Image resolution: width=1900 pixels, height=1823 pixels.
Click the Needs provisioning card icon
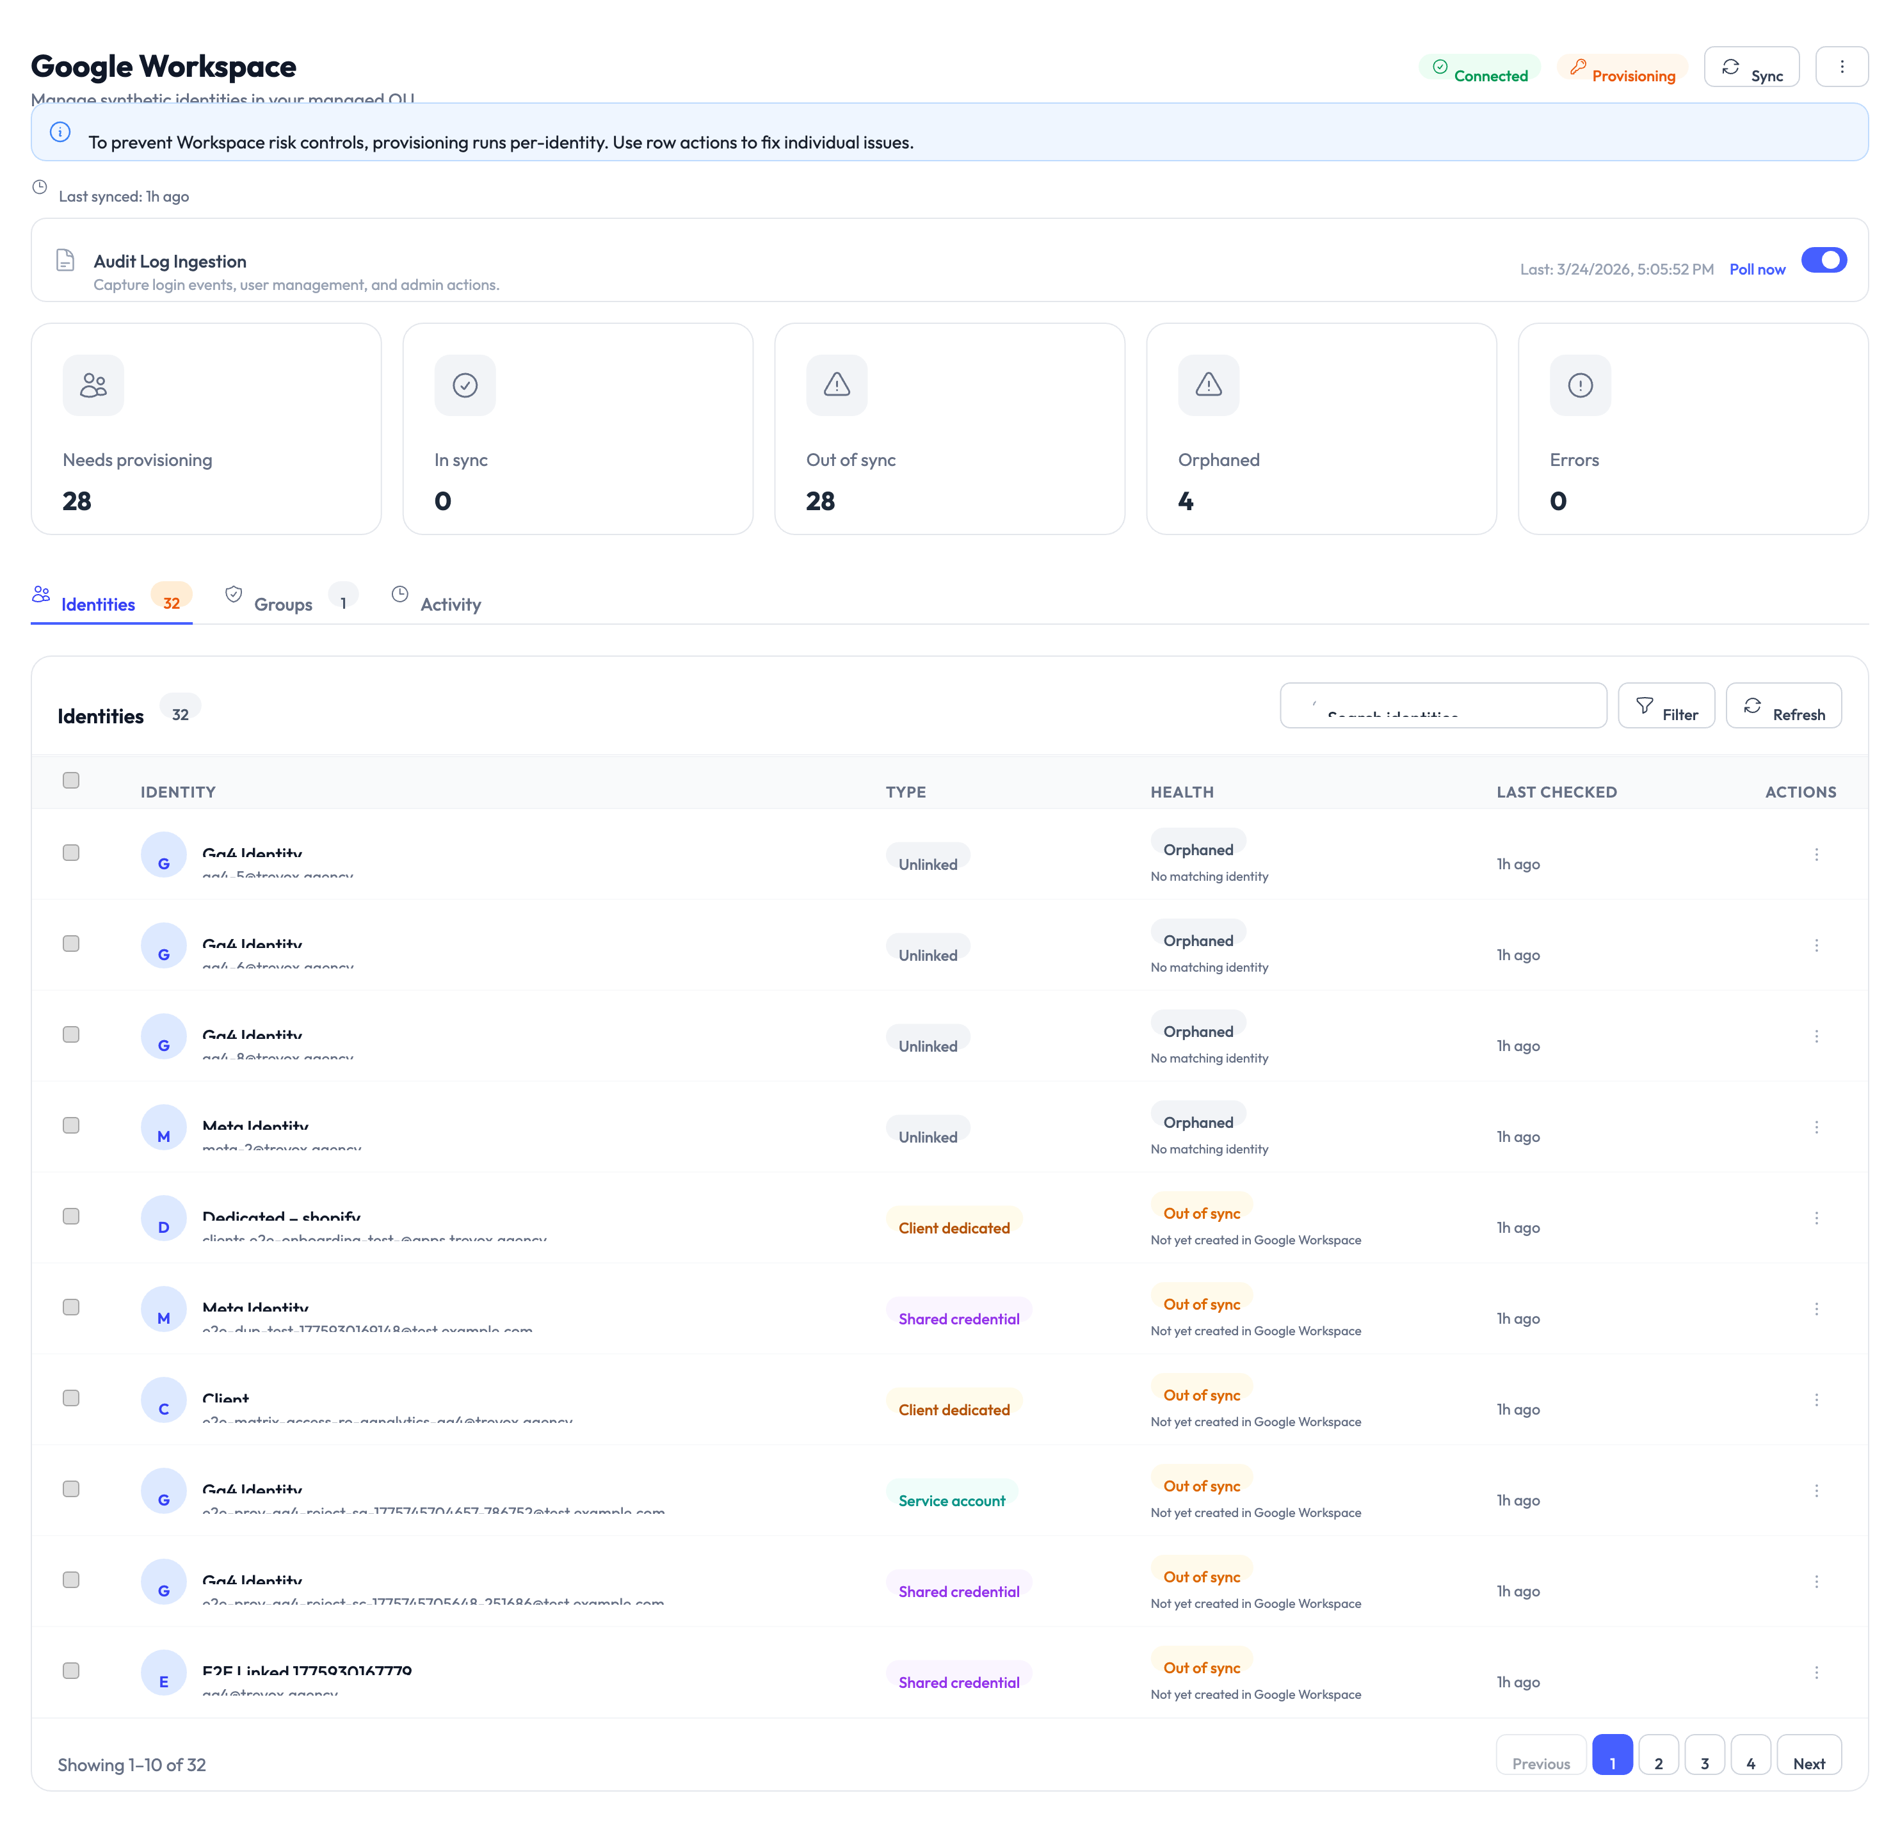coord(93,385)
